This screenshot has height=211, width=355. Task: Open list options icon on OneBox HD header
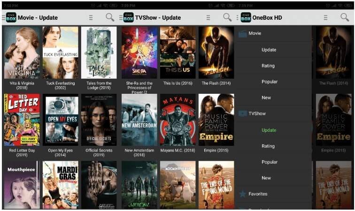click(x=325, y=17)
